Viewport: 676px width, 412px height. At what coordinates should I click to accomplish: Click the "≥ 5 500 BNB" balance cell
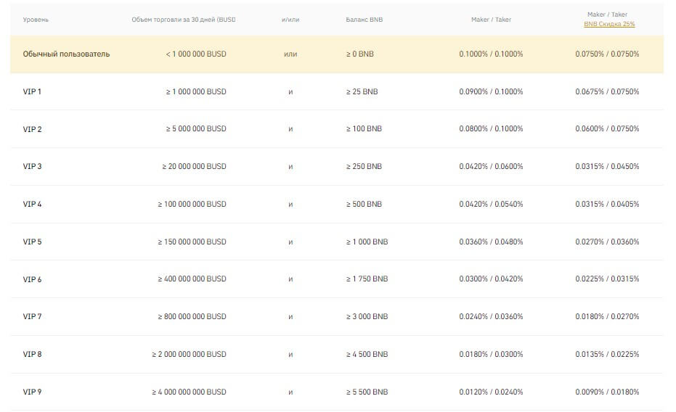(367, 392)
